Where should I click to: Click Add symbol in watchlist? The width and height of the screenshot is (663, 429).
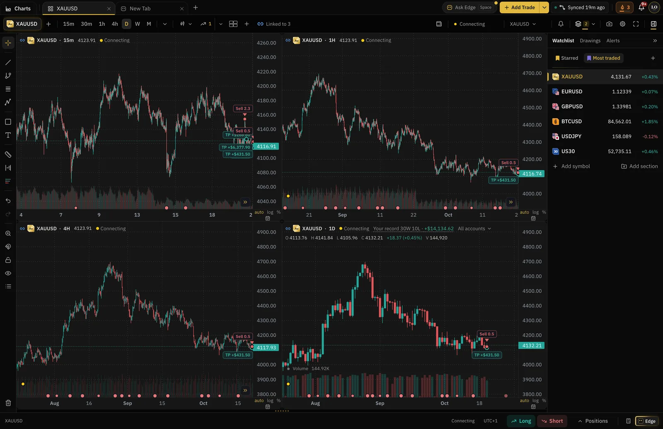coord(571,166)
